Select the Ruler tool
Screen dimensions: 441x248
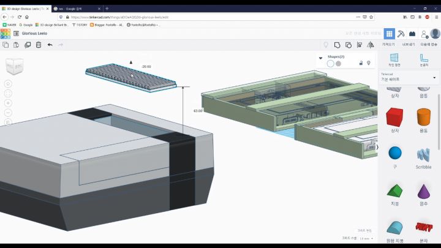pos(424,60)
